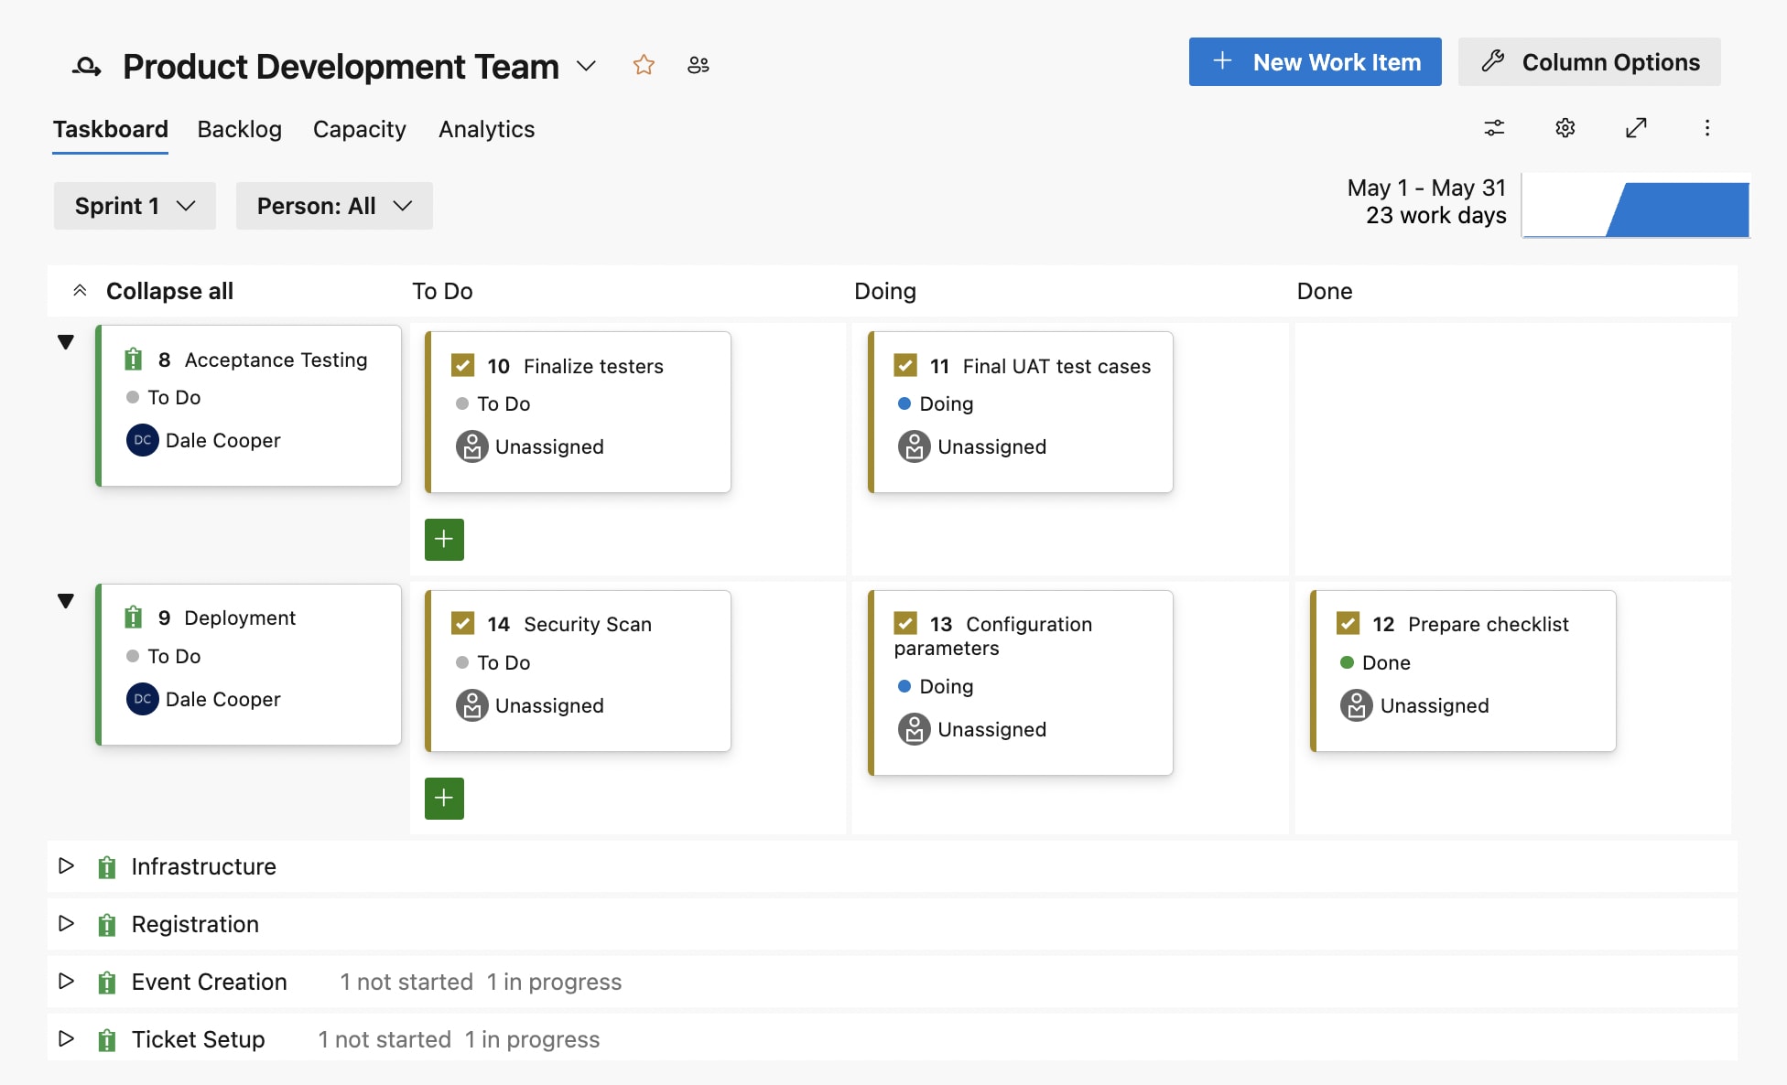Expand the Registration collapsed row

click(x=67, y=923)
